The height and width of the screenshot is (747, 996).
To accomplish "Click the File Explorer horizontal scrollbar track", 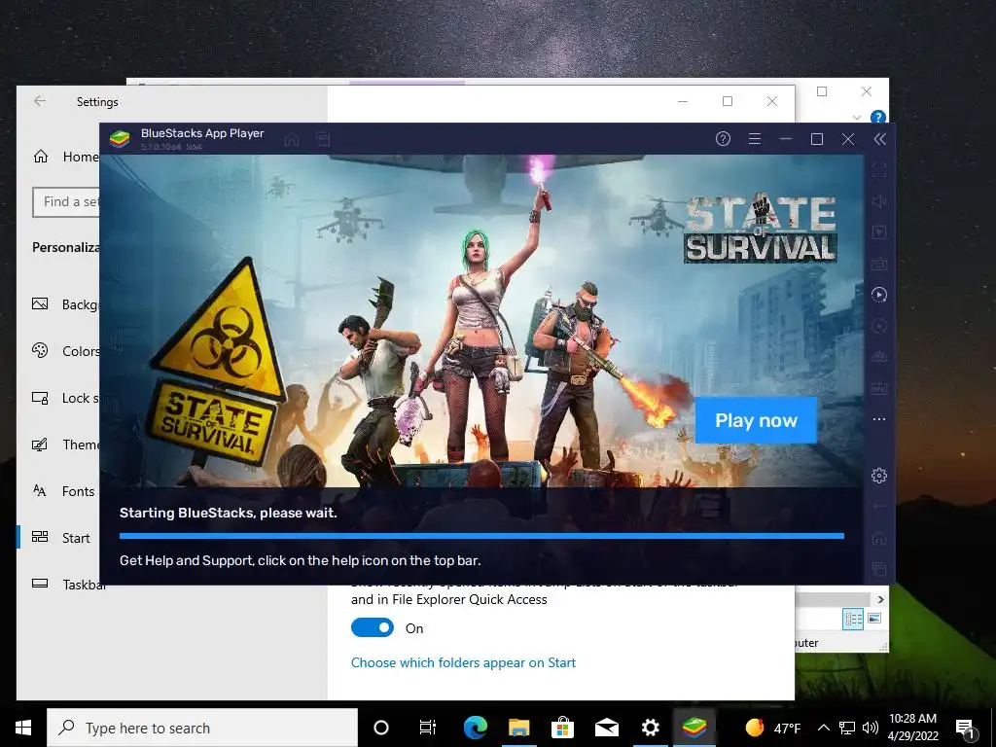I will (833, 599).
